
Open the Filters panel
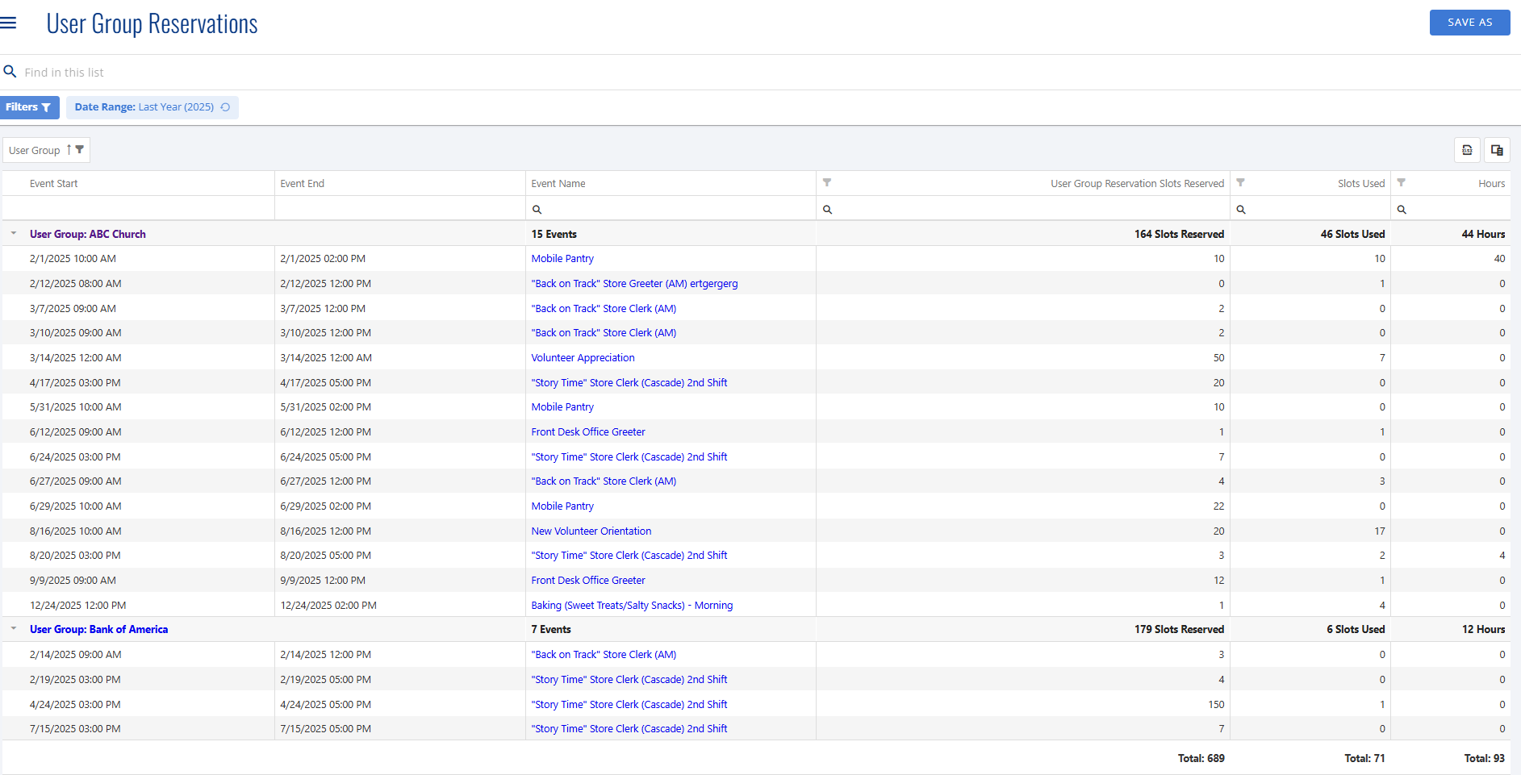tap(29, 107)
